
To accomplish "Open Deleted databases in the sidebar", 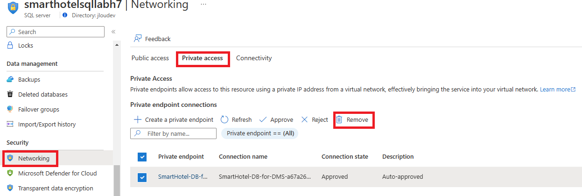I will pos(42,94).
